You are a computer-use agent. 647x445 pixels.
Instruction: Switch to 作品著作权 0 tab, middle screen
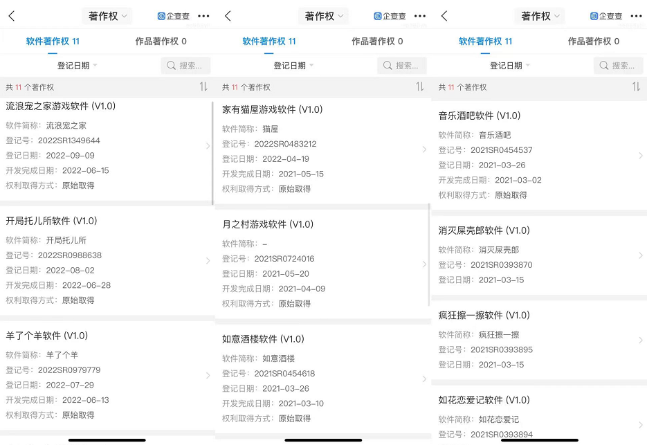coord(377,42)
